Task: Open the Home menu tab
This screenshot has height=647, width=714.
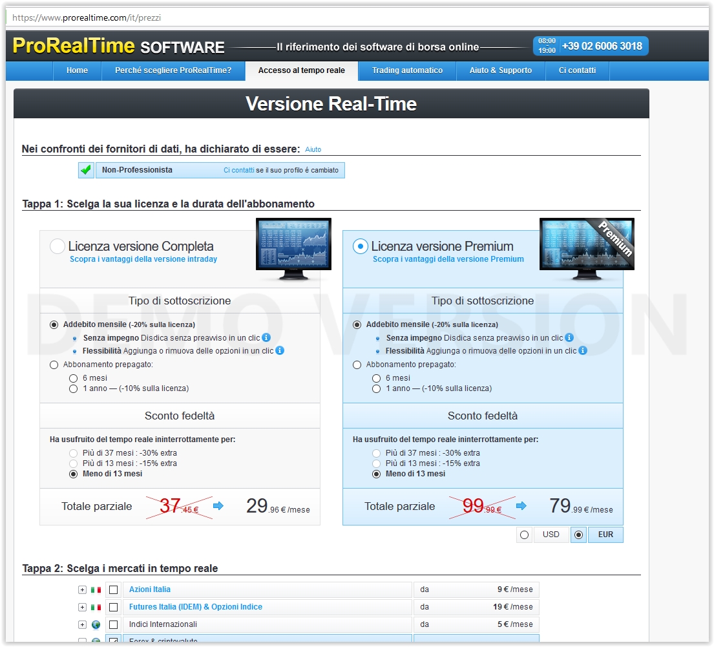Action: tap(77, 70)
